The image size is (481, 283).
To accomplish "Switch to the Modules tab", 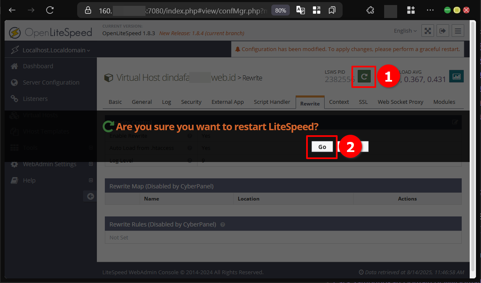I will pyautogui.click(x=444, y=102).
